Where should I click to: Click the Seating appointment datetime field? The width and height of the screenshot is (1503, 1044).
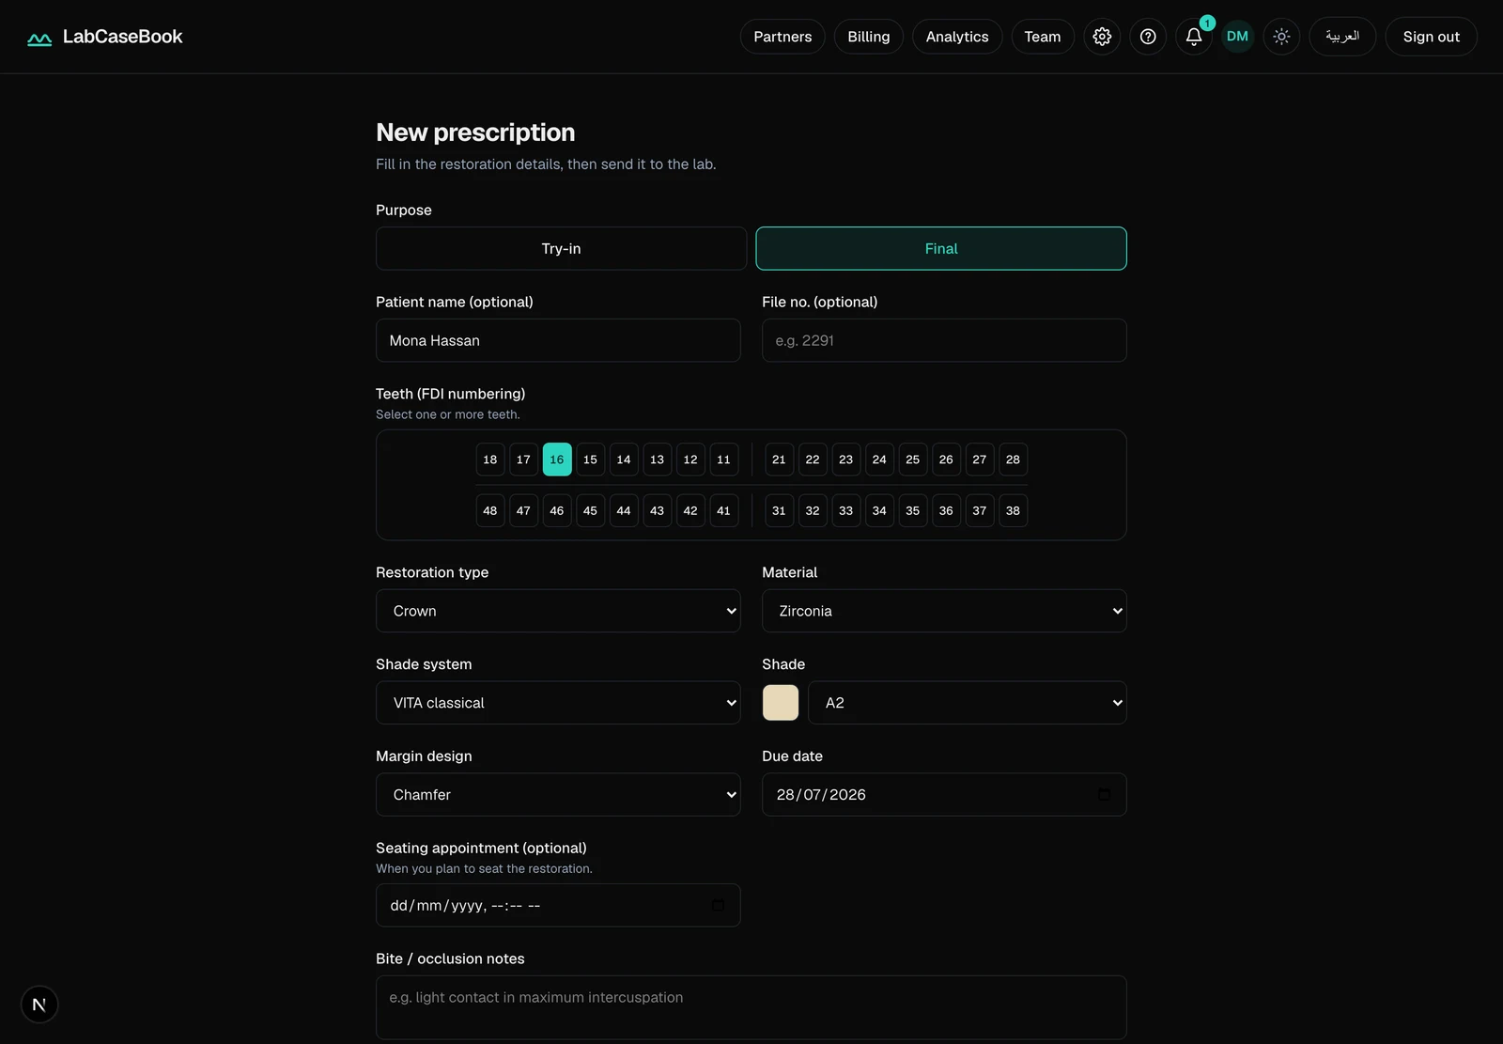558,906
